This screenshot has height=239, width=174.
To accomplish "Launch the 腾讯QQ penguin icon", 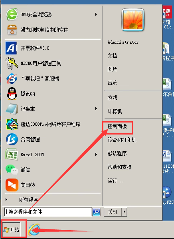I will coord(12,94).
